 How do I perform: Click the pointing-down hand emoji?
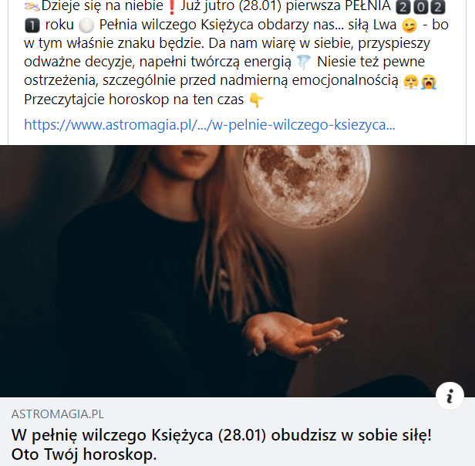click(256, 100)
